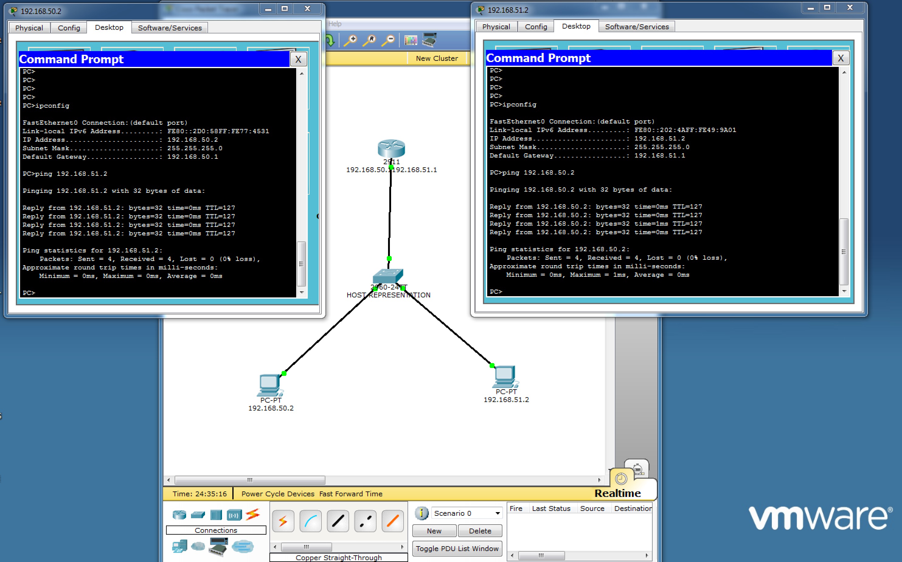Click the green redo arrow icon
The width and height of the screenshot is (902, 562).
pos(330,40)
